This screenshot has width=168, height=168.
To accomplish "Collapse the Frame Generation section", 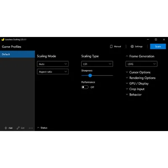I will coord(140,56).
